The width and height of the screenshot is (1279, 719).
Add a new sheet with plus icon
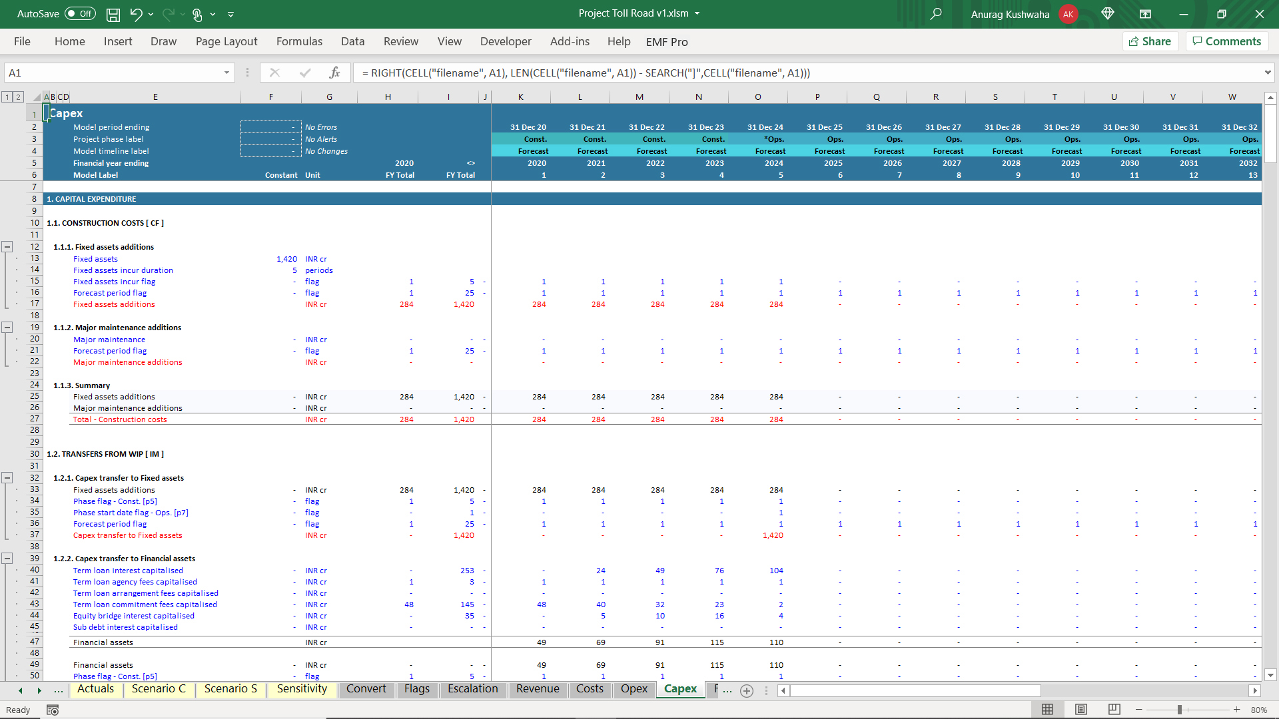tap(747, 690)
